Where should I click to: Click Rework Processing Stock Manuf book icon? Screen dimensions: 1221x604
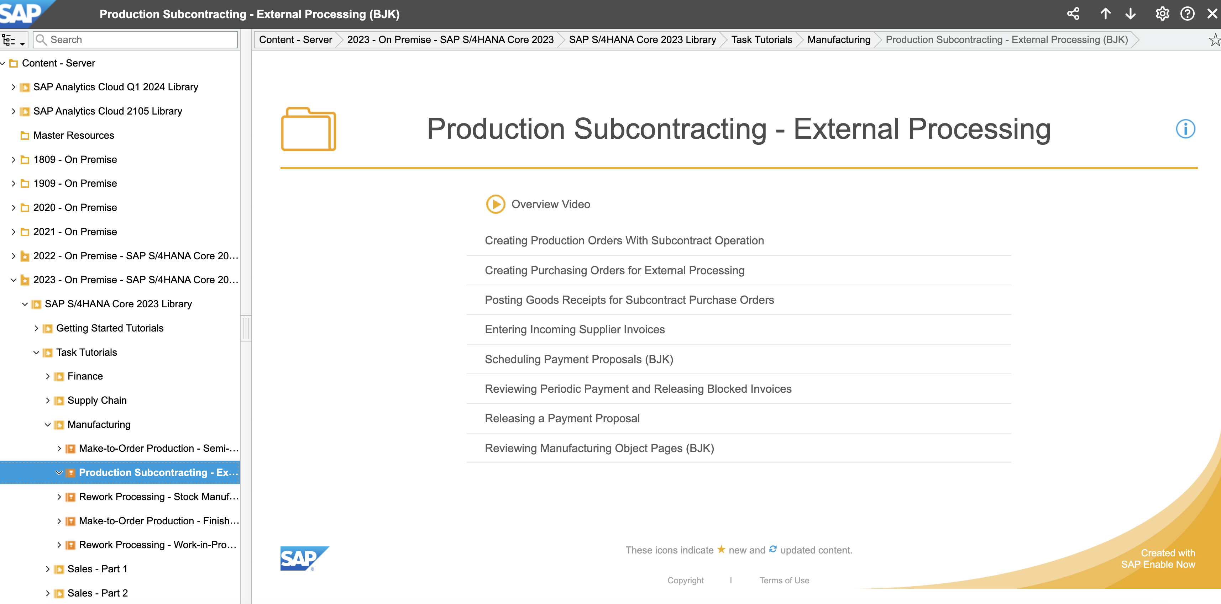coord(70,497)
